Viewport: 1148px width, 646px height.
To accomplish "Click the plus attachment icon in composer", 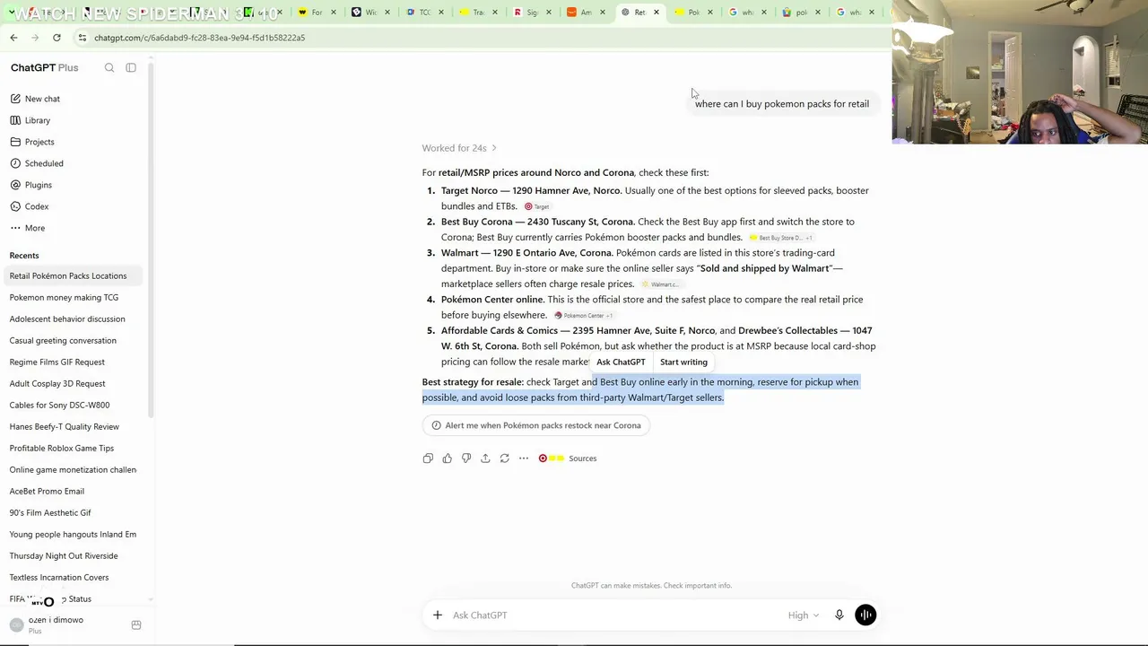I will pos(437,615).
